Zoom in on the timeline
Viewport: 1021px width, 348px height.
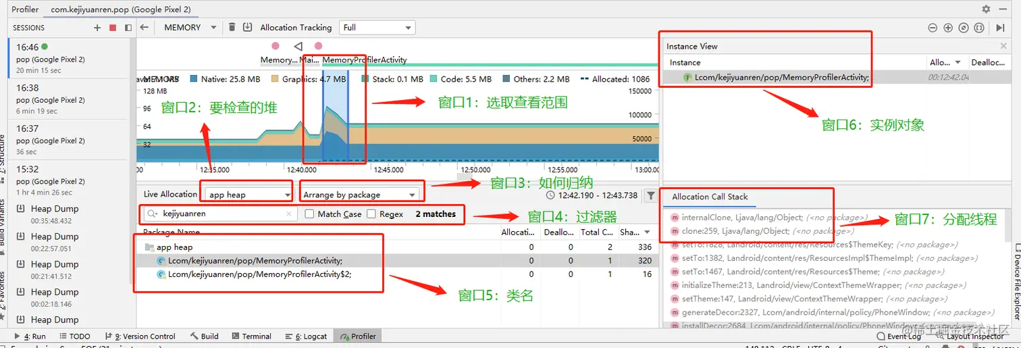click(948, 28)
